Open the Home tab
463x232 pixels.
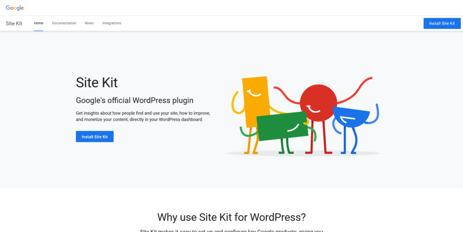pyautogui.click(x=38, y=23)
